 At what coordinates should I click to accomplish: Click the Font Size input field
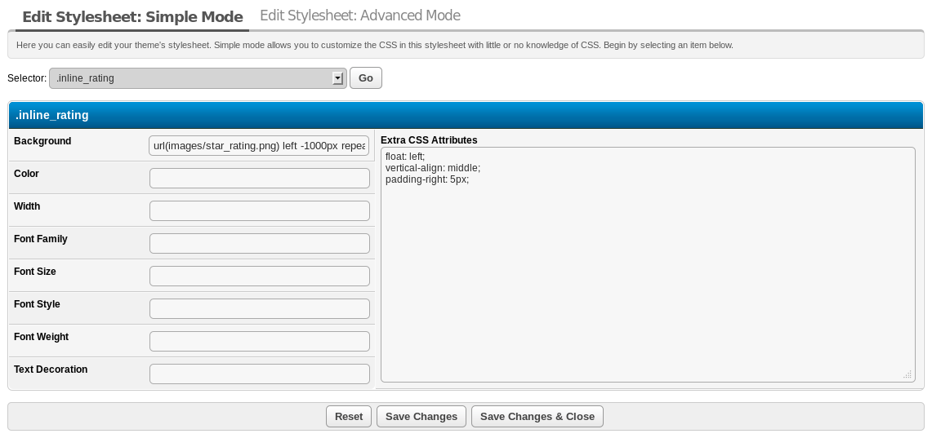[259, 276]
